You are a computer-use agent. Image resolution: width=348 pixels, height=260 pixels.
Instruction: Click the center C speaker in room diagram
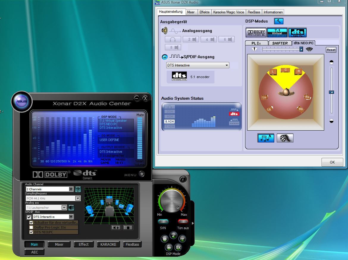[x=286, y=70]
